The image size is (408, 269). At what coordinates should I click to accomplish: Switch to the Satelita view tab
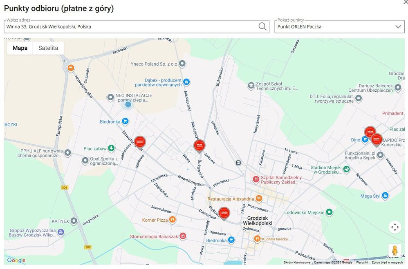click(x=48, y=48)
